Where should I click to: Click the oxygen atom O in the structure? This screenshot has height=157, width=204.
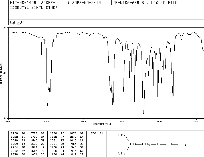point(159,144)
